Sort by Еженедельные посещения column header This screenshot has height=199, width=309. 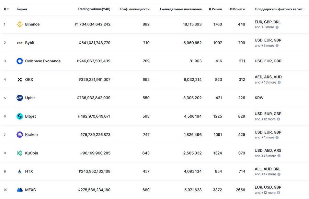point(181,9)
